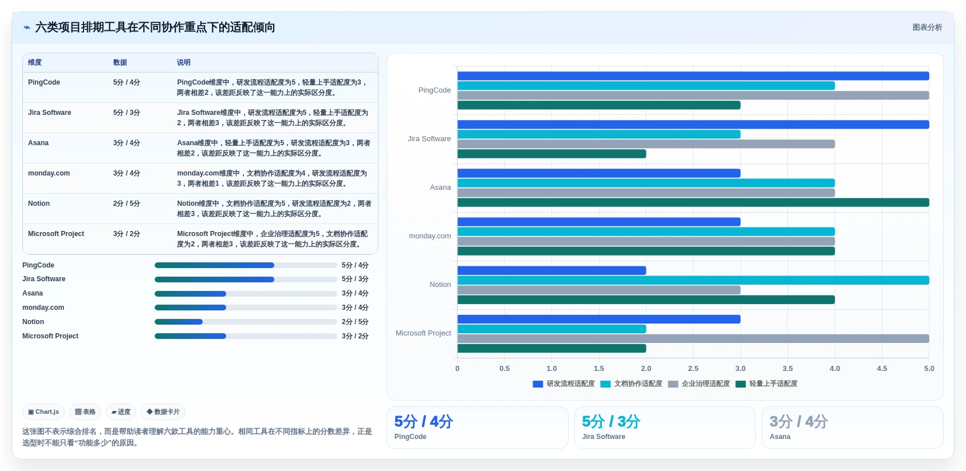The width and height of the screenshot is (966, 471).
Task: Click the PingCode blue 研发流程 bar in chart
Action: (x=693, y=76)
